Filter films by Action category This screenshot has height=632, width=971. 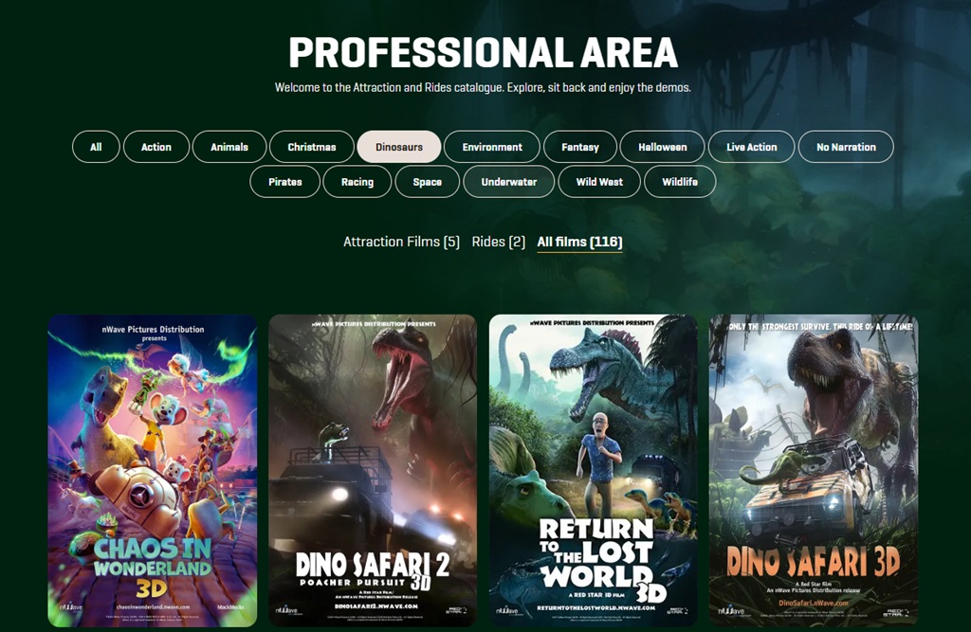[156, 147]
